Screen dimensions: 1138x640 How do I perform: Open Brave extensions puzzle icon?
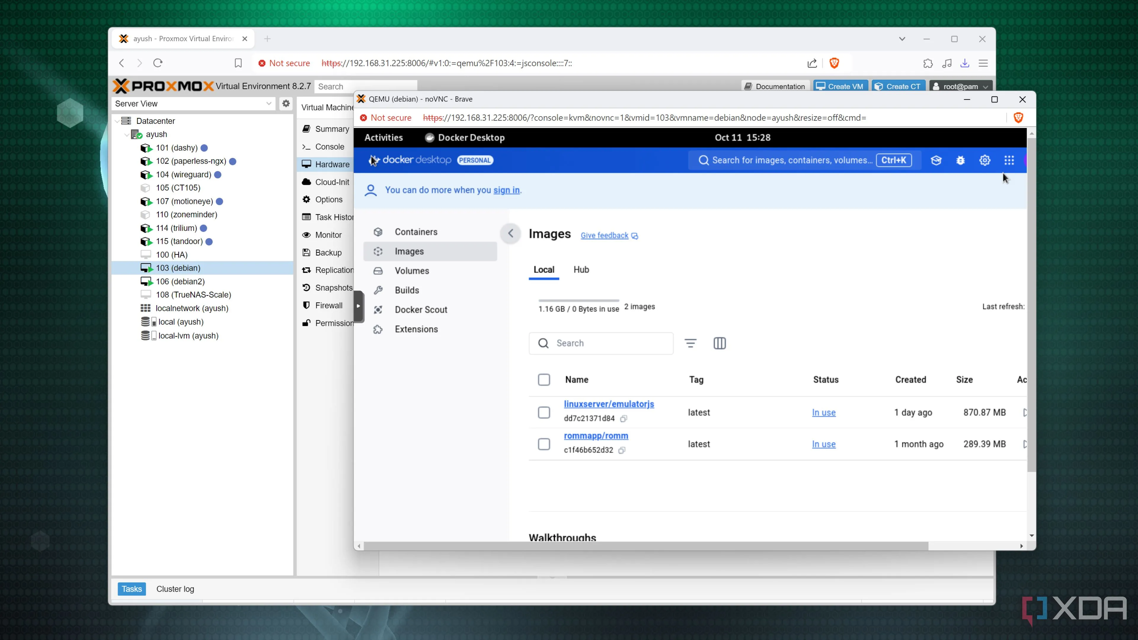(x=928, y=63)
